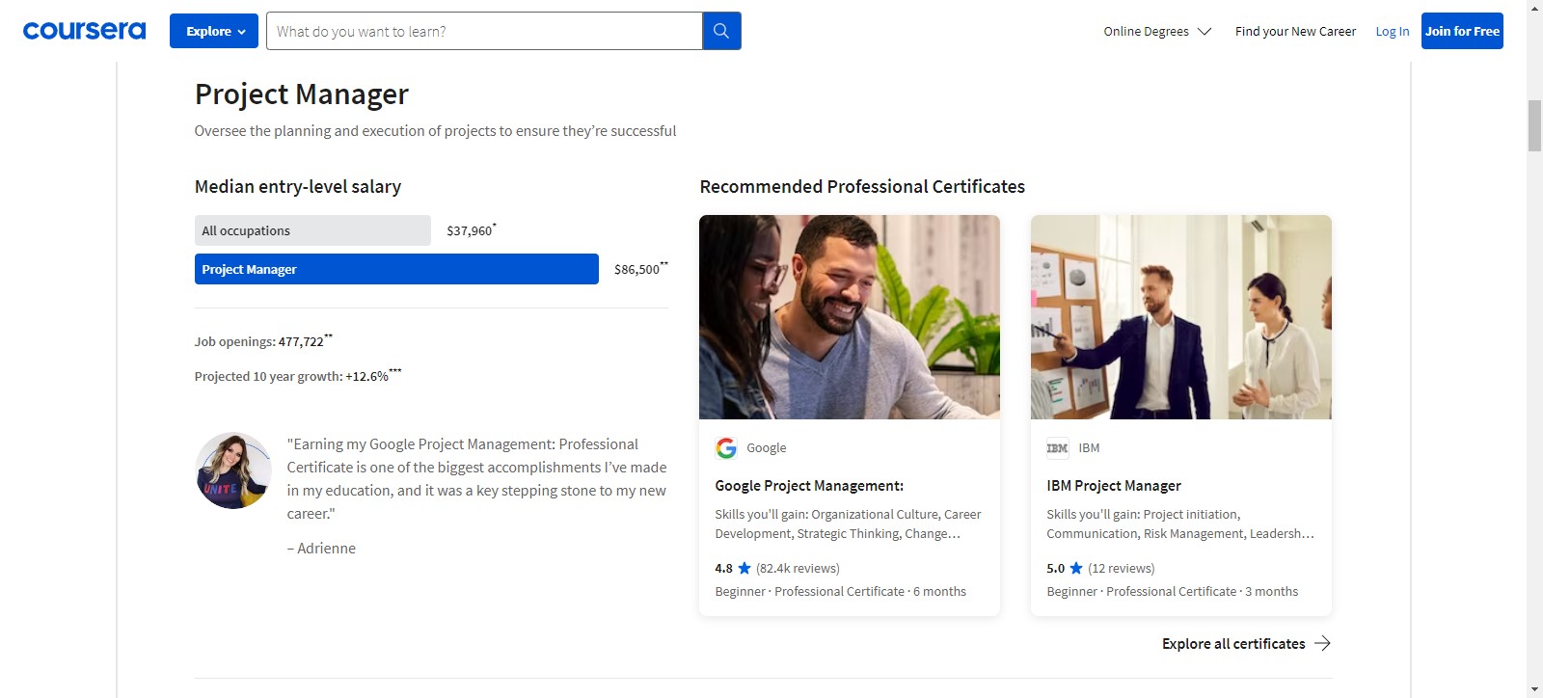Open the Google Project Management certificate title
Screen dimensions: 1543x698
(x=809, y=486)
